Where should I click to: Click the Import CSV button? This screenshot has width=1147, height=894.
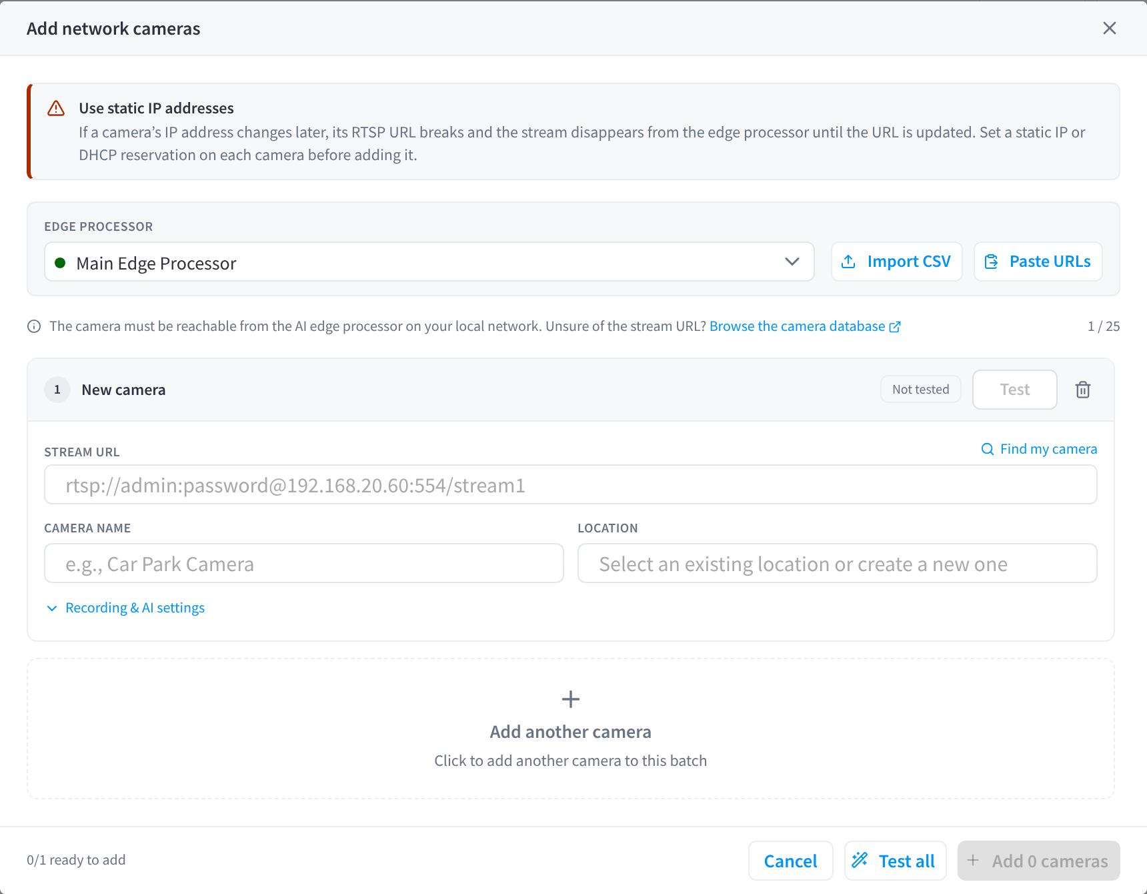coord(896,262)
